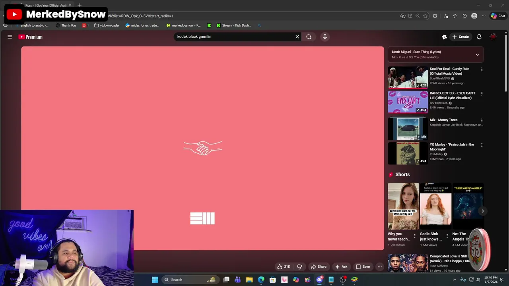Open the Edge favorites list icon
This screenshot has height=286, width=509.
tap(455, 16)
